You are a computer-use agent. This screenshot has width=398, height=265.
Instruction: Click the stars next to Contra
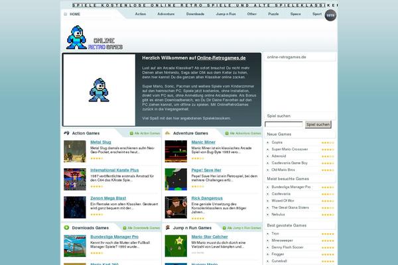pos(328,143)
